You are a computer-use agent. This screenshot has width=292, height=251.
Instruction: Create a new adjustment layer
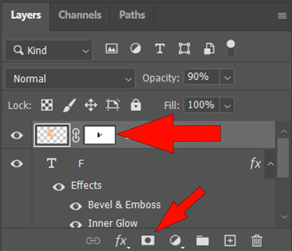coord(175,241)
